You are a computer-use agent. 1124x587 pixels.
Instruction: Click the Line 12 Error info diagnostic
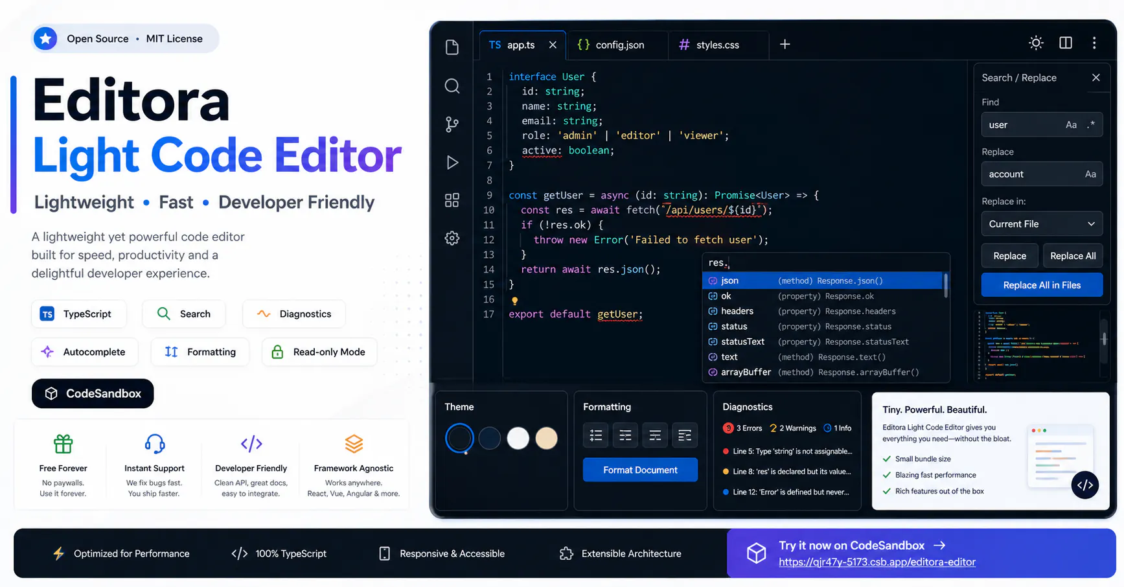786,492
